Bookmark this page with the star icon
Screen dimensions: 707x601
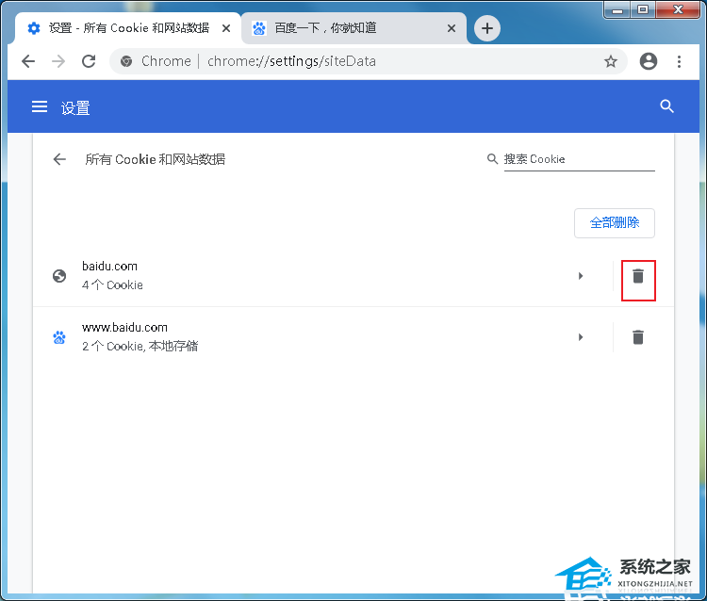611,61
